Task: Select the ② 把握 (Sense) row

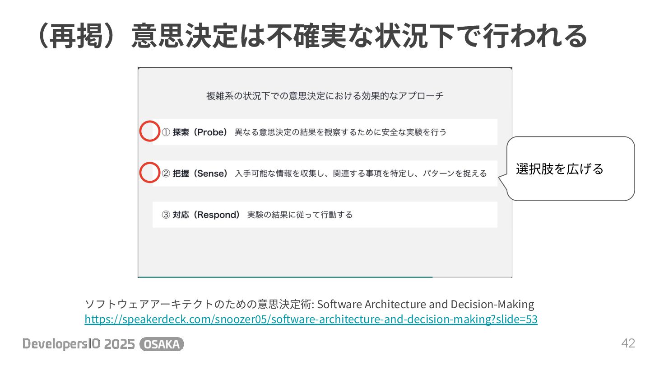Action: point(325,174)
